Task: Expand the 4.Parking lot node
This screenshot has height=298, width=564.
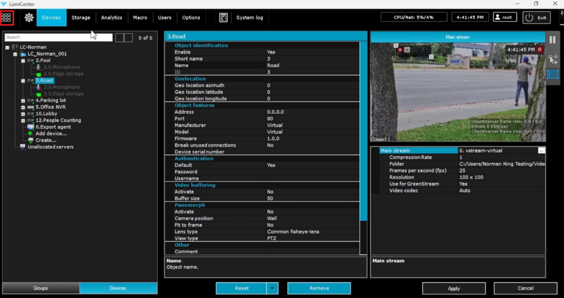Action: pyautogui.click(x=23, y=100)
